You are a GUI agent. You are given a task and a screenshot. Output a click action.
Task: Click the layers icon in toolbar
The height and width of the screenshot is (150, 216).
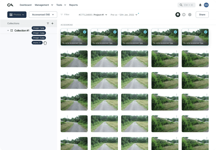click(x=178, y=15)
